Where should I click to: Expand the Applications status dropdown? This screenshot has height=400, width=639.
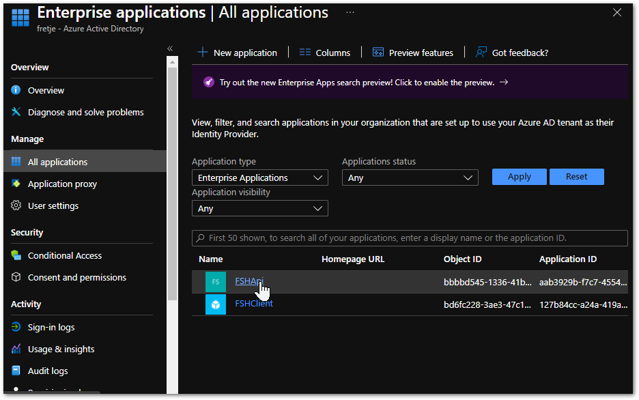(410, 177)
